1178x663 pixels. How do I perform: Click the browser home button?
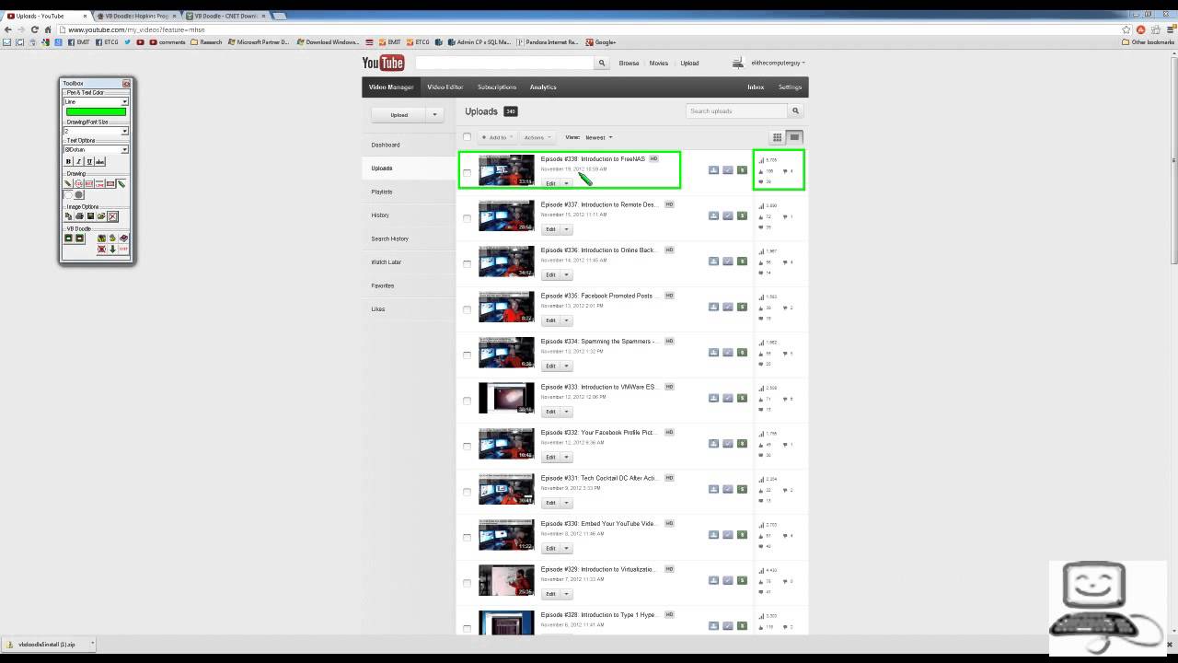coord(49,29)
